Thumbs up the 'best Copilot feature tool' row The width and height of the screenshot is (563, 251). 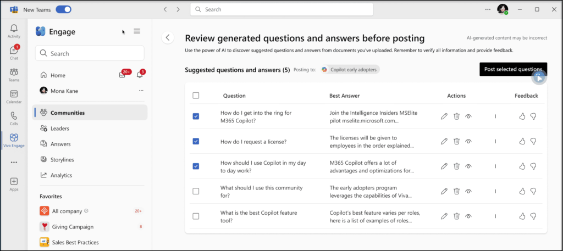522,216
